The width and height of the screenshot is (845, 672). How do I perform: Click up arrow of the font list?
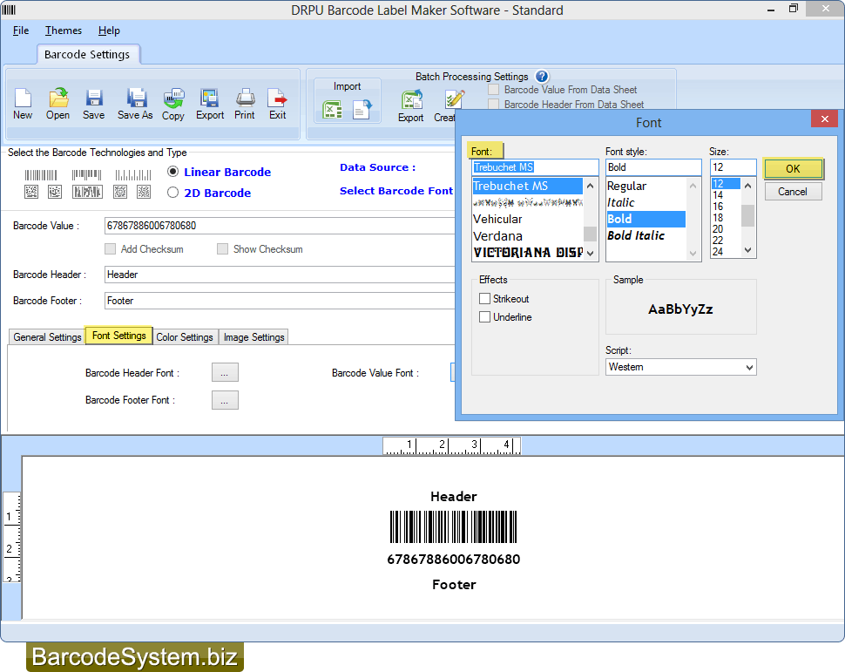pyautogui.click(x=591, y=186)
